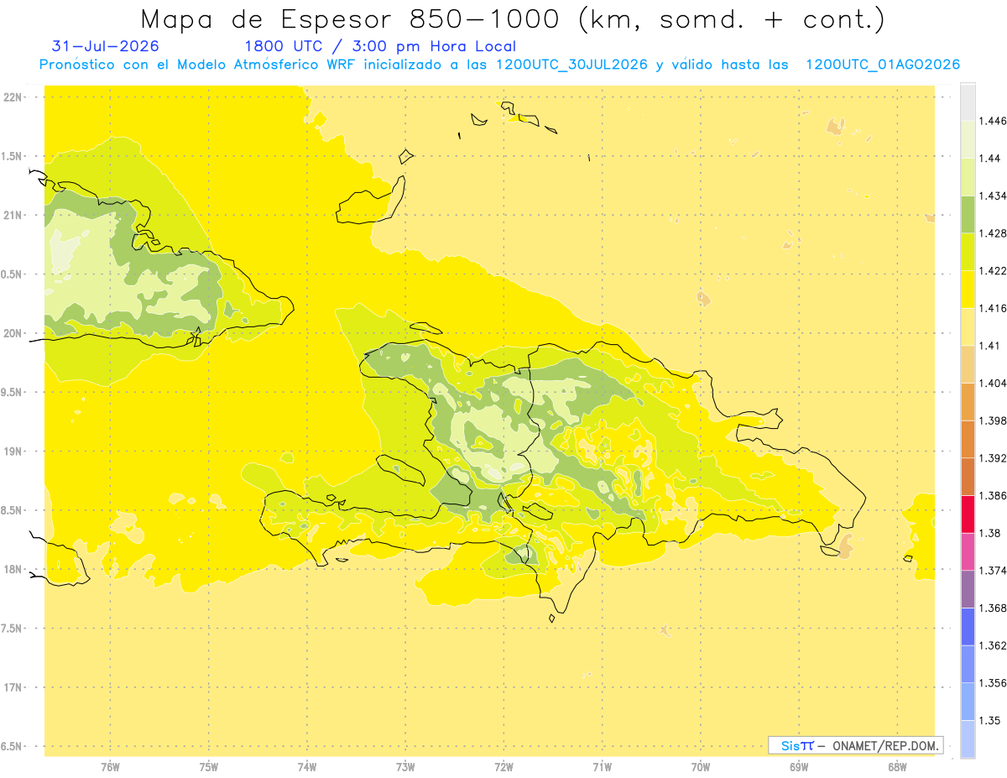Click the "19N" latitude label
Screen dimensions: 1007x778
pyautogui.click(x=13, y=452)
